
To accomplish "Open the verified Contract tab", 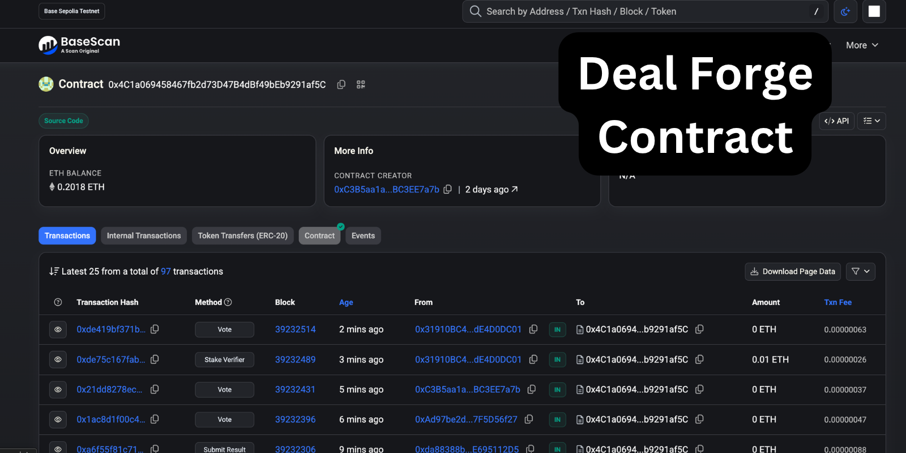I will pyautogui.click(x=320, y=236).
